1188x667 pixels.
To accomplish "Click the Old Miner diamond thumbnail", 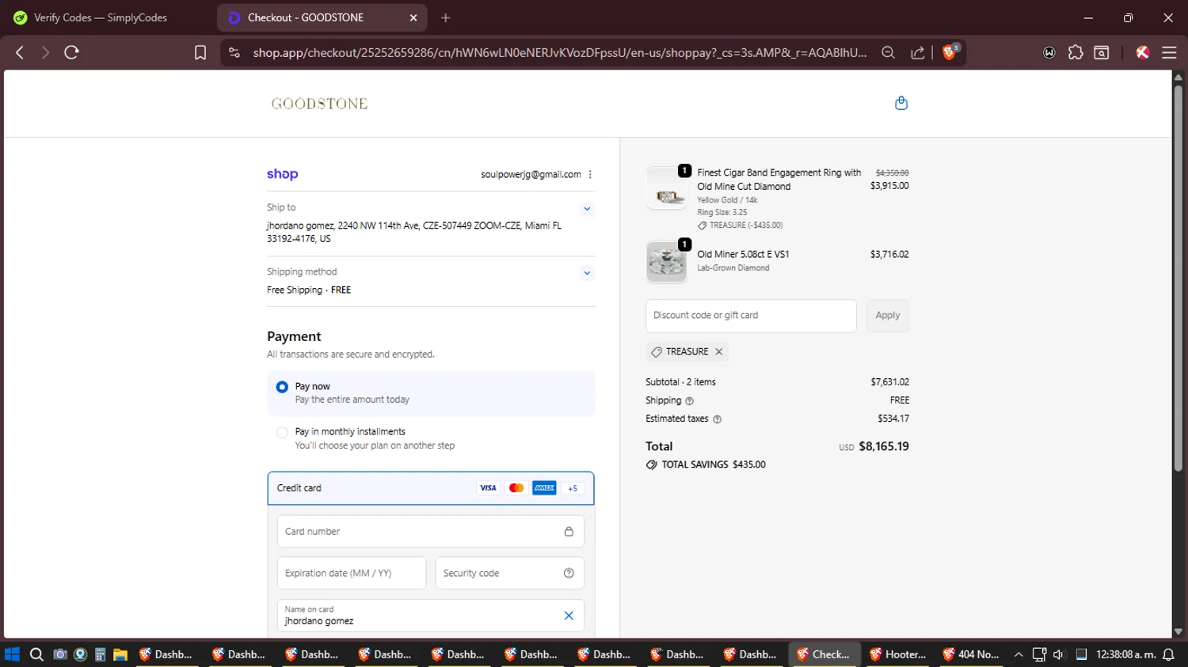I will [x=667, y=262].
